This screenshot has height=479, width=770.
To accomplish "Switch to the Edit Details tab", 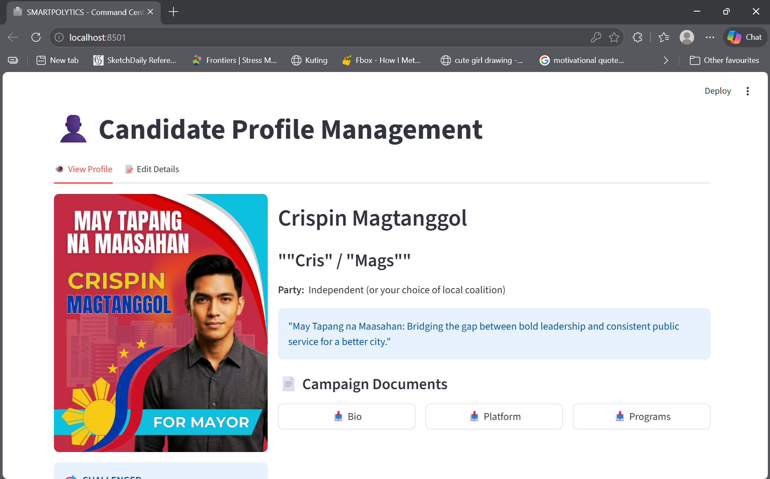I will coord(158,169).
